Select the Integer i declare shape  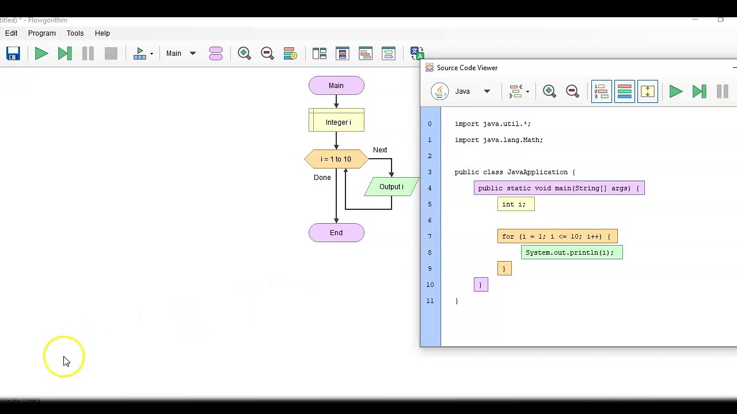point(336,120)
